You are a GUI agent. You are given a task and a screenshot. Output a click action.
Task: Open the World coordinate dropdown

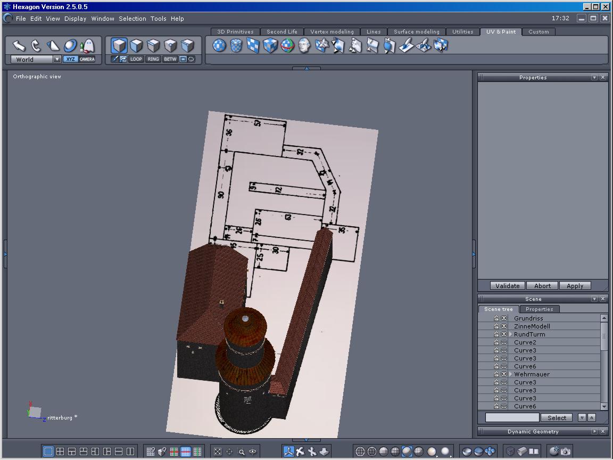pyautogui.click(x=56, y=60)
